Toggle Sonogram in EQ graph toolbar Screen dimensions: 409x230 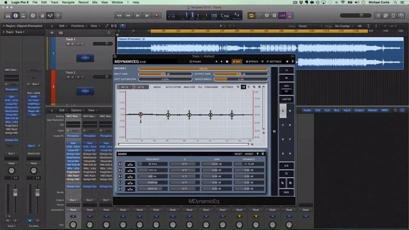click(x=211, y=87)
